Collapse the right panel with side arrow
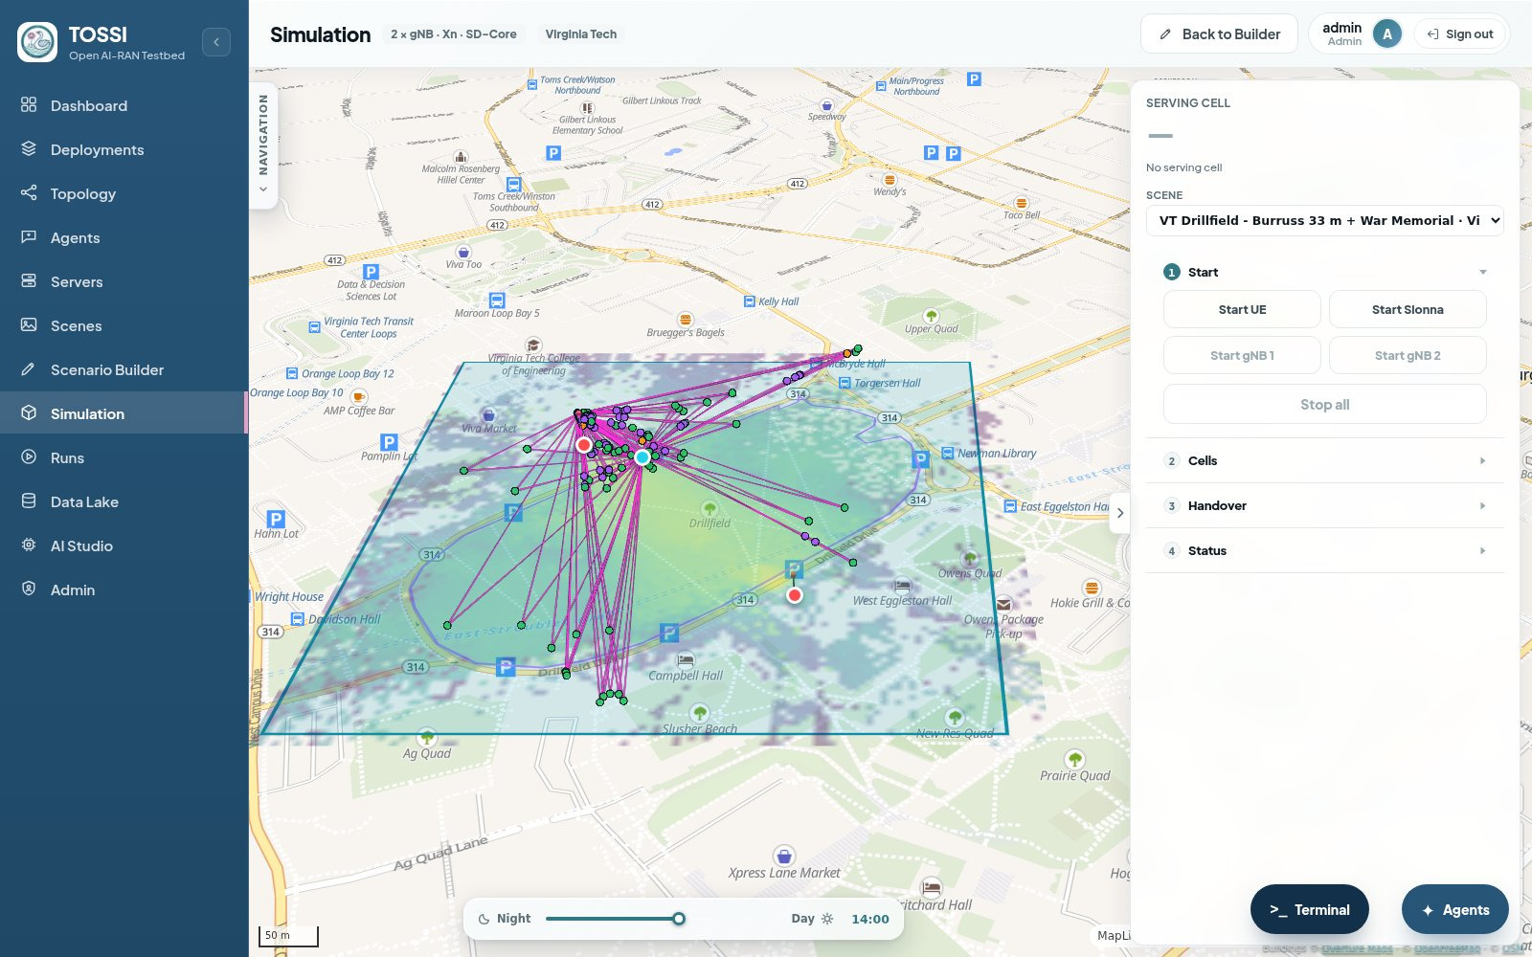The image size is (1532, 957). (1119, 513)
